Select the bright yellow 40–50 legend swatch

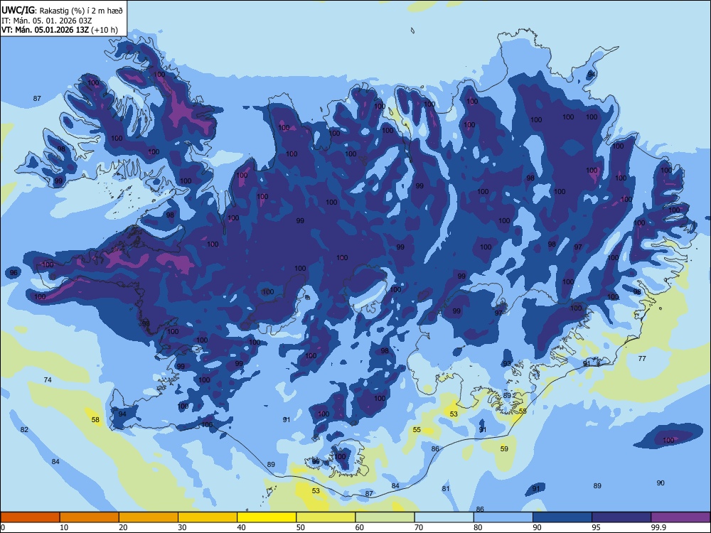tap(267, 517)
